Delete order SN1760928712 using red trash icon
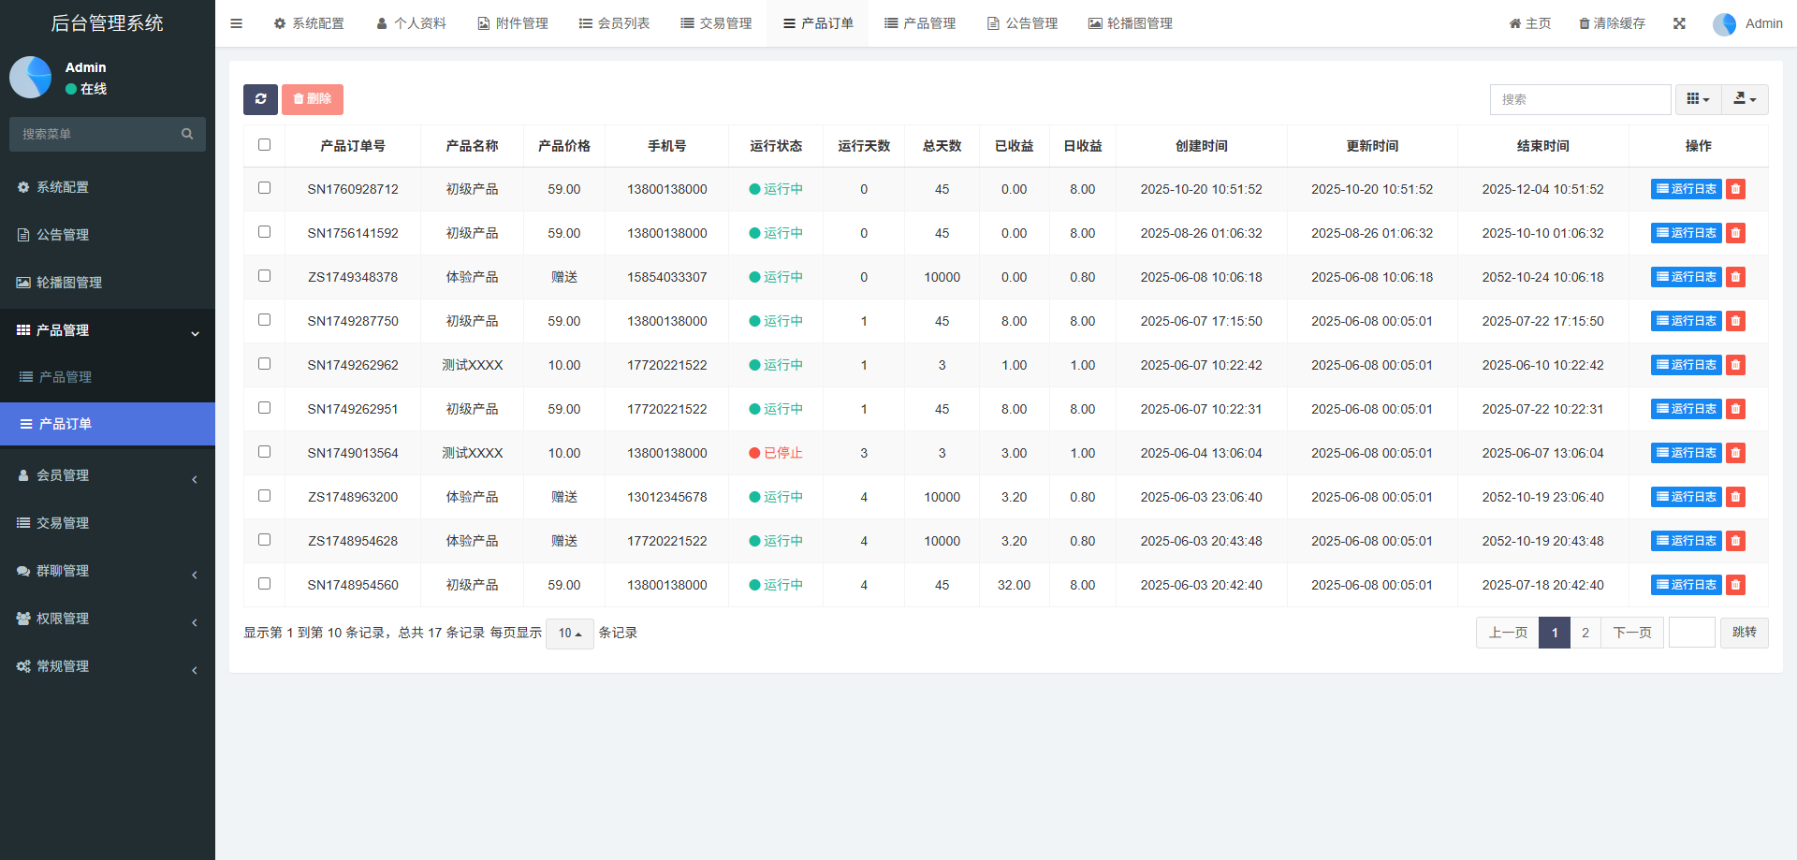The width and height of the screenshot is (1797, 860). 1735,189
